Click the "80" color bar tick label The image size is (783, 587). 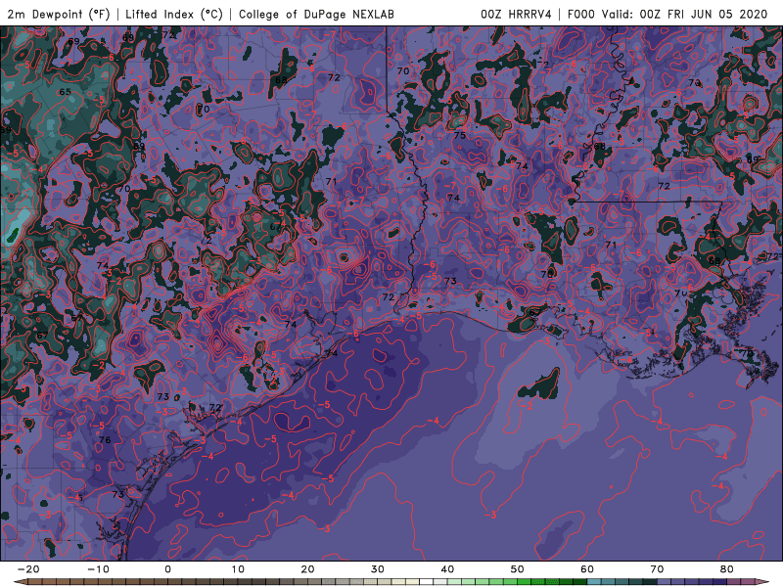[x=727, y=569]
